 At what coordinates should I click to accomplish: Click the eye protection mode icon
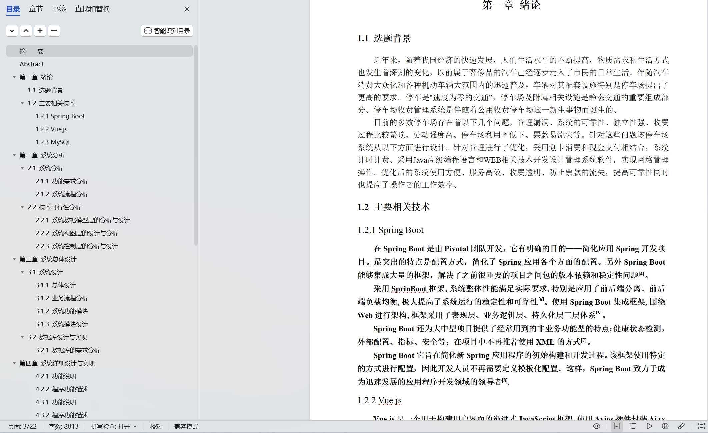click(597, 426)
